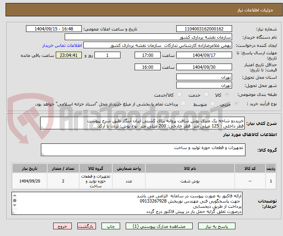Click the توضیحات خریدار text area

pyautogui.click(x=127, y=203)
